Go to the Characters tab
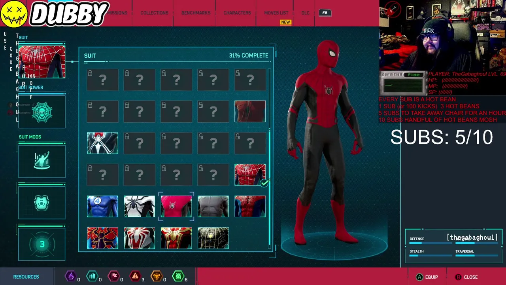 click(237, 13)
